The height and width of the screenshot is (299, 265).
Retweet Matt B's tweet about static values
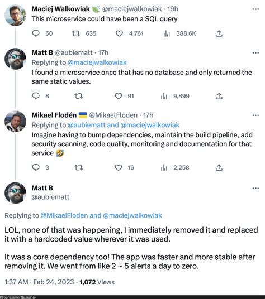click(x=78, y=96)
